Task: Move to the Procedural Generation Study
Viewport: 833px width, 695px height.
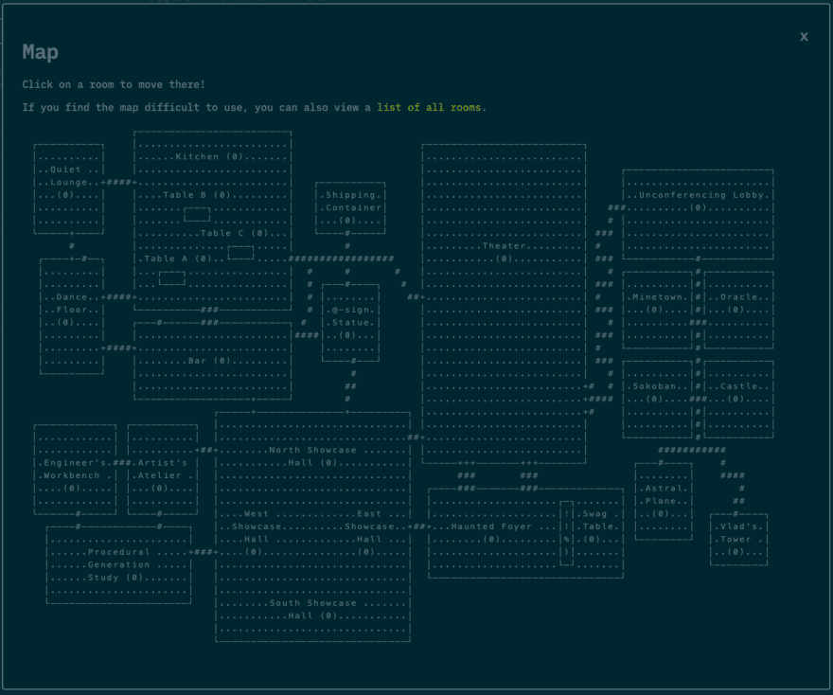Action: coord(118,565)
